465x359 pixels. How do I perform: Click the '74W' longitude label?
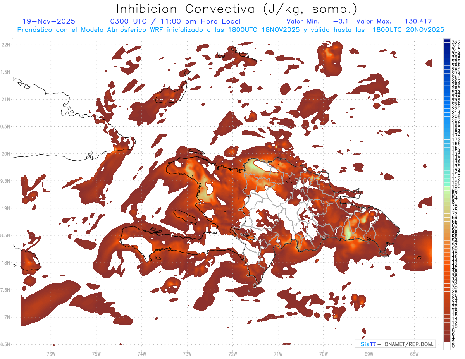142,354
